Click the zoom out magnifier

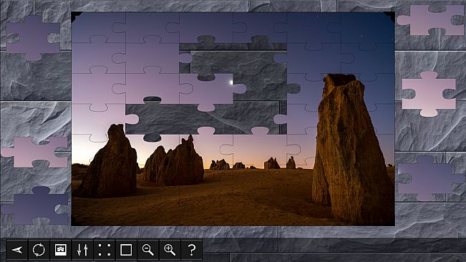click(x=148, y=250)
